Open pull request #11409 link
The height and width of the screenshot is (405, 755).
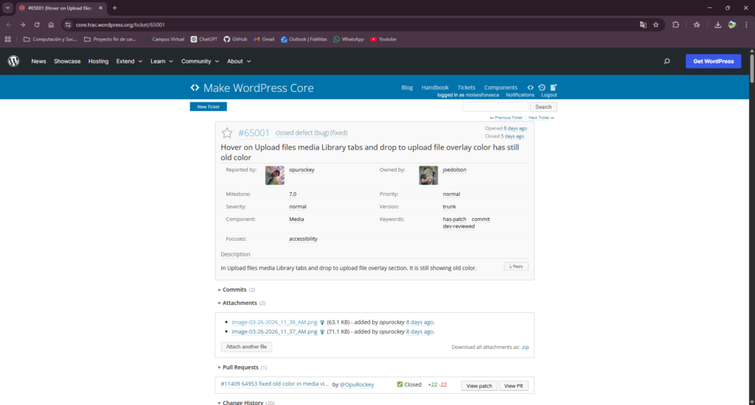(274, 384)
